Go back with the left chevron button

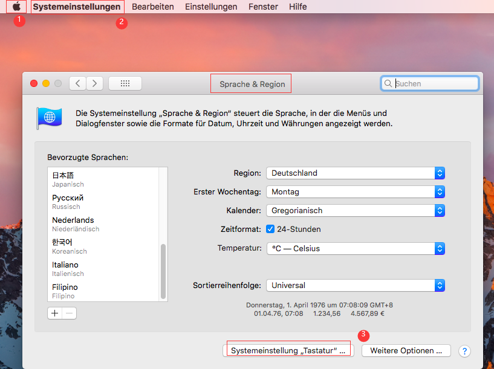[x=78, y=83]
